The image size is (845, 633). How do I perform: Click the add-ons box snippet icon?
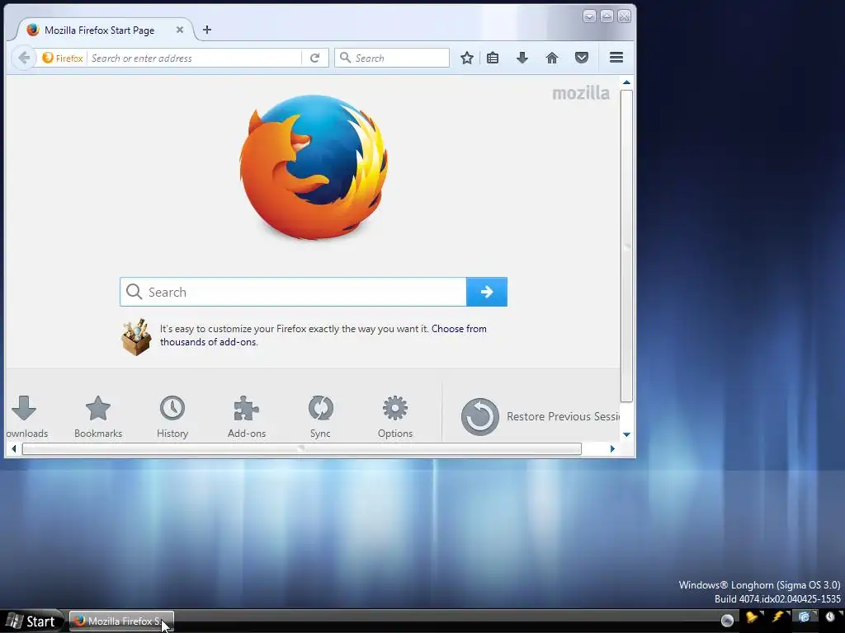click(136, 337)
